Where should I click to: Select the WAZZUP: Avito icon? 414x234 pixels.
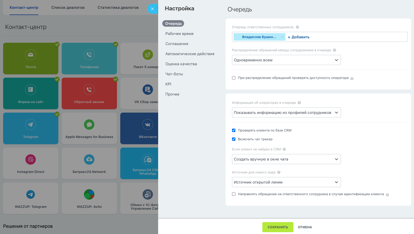pos(89,194)
